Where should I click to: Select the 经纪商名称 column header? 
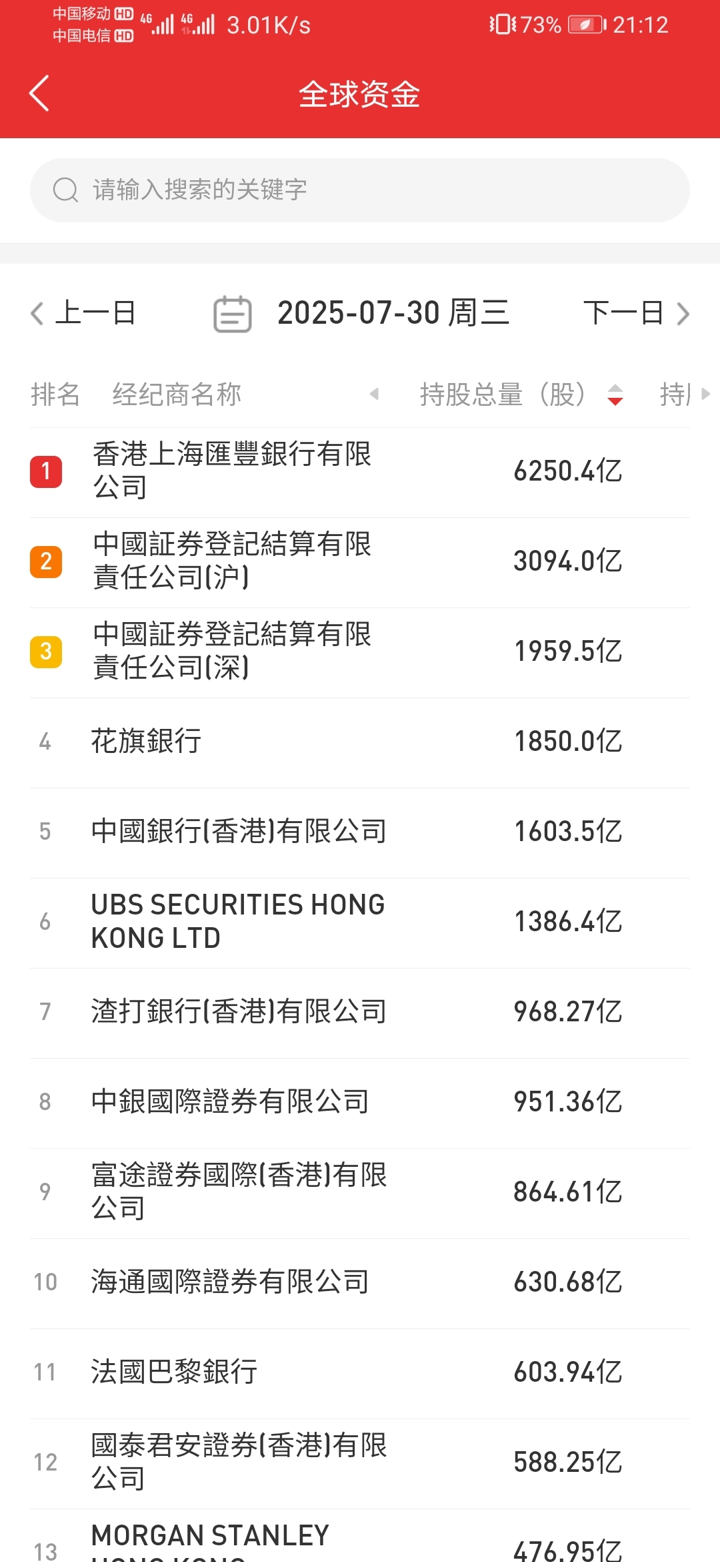[x=177, y=395]
